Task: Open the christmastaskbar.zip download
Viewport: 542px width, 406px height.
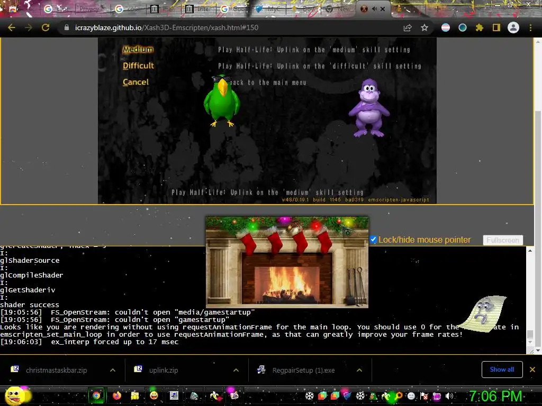Action: (x=56, y=370)
